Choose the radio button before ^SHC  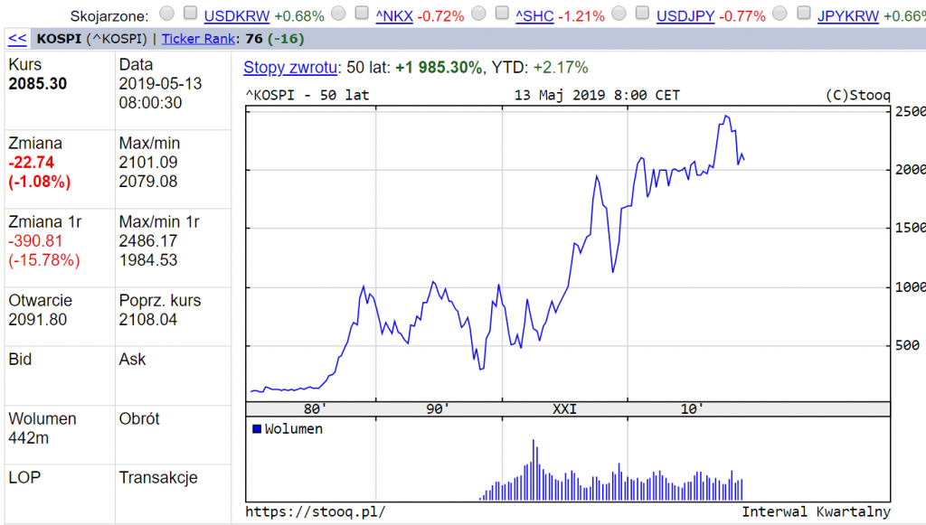(477, 14)
